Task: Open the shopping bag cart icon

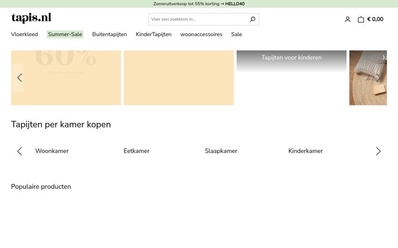Action: click(360, 19)
